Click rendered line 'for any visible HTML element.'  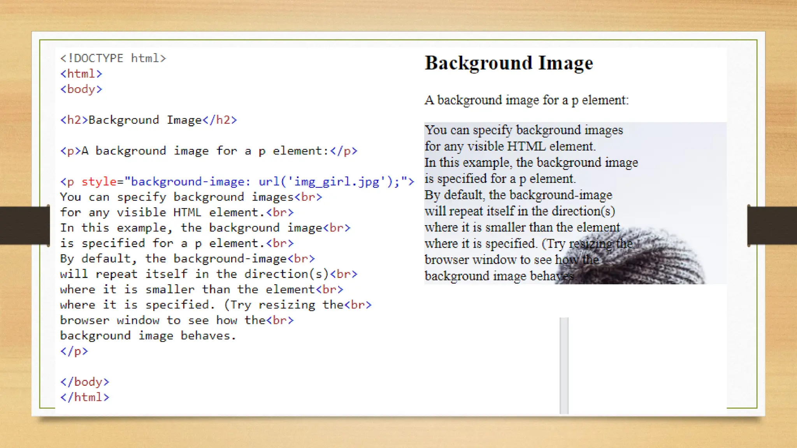(x=510, y=147)
